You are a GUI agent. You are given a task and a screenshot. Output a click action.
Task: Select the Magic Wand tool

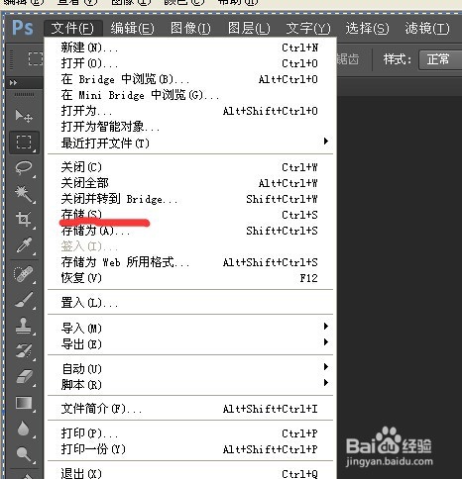click(24, 194)
